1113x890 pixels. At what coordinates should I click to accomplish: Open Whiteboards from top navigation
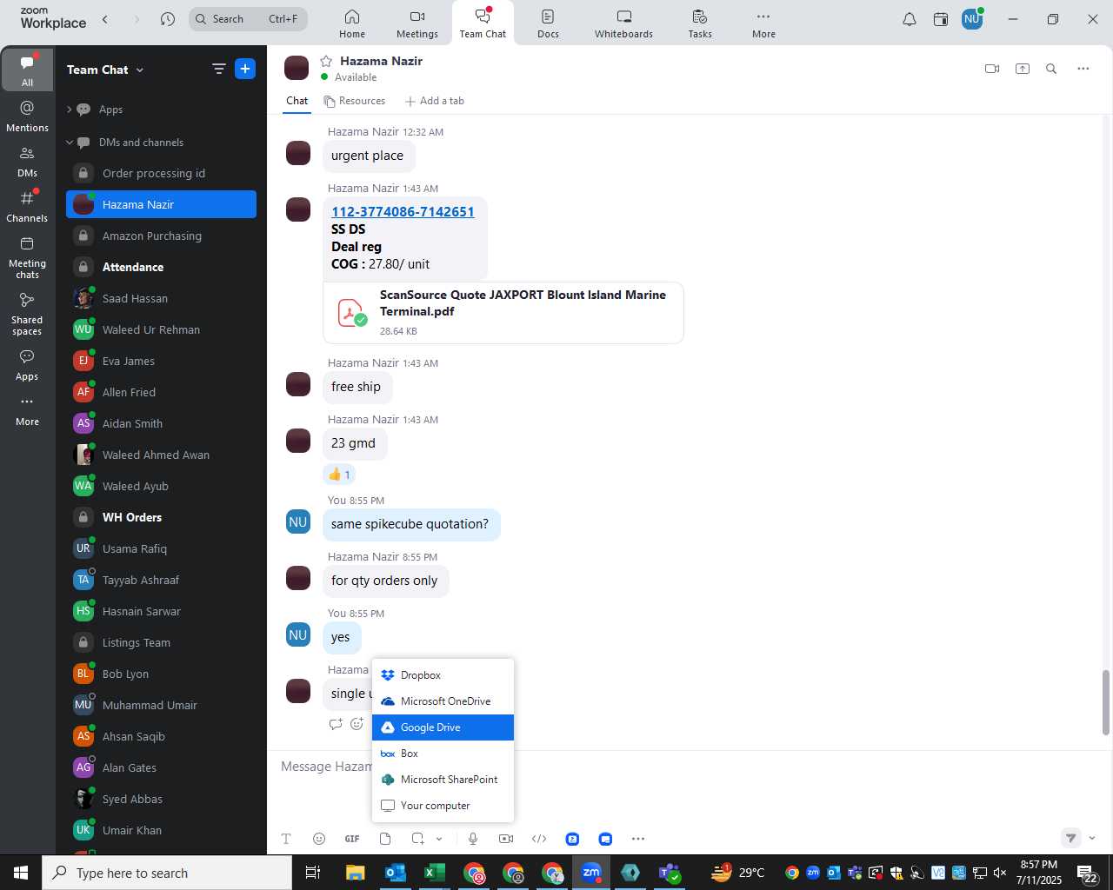[623, 23]
